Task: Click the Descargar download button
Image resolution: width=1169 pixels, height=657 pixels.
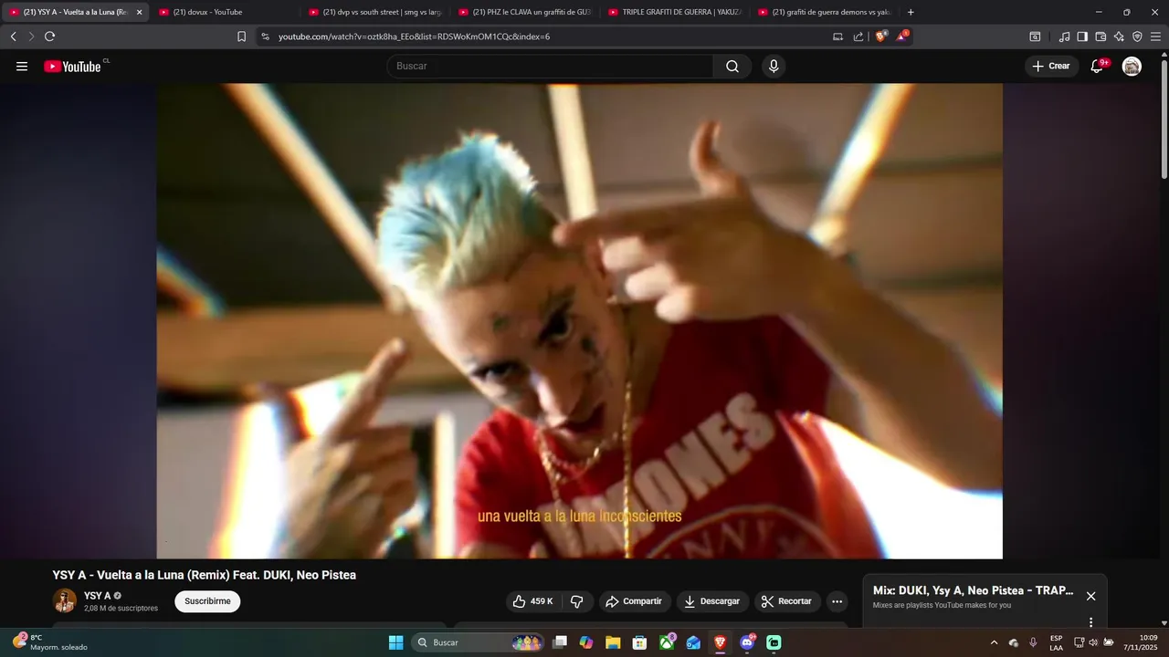Action: point(712,601)
